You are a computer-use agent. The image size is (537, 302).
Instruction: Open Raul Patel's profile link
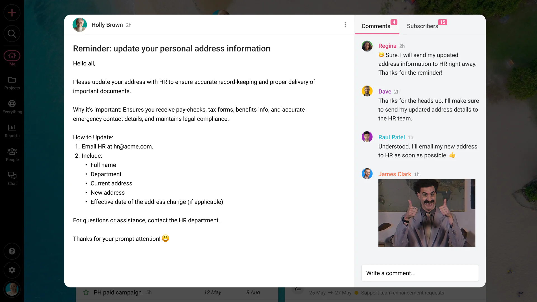click(x=391, y=137)
